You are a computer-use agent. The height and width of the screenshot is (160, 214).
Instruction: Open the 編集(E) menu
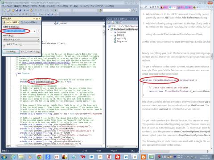point(17,6)
